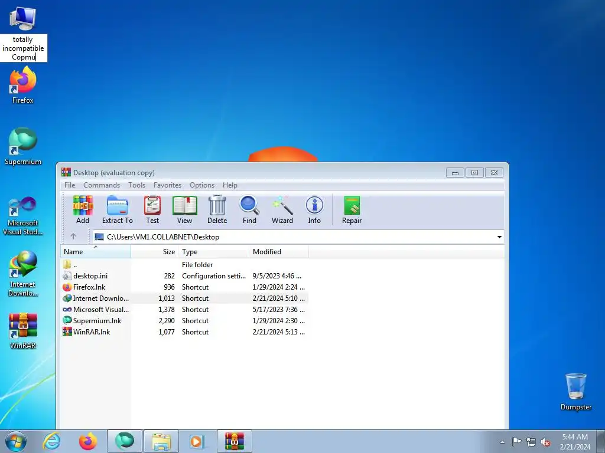Show archive Info
This screenshot has height=453, width=605.
[x=314, y=209]
